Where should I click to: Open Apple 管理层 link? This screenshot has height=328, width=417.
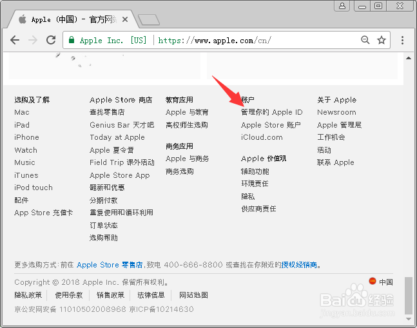coord(340,124)
